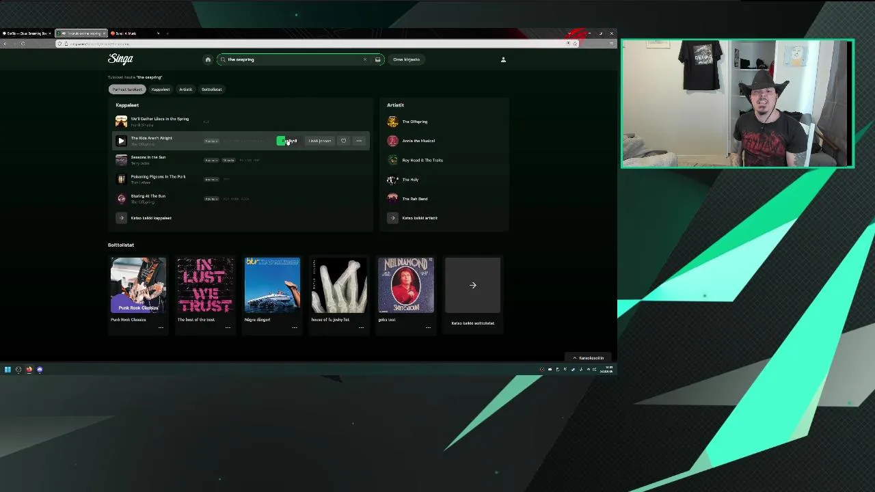Image resolution: width=875 pixels, height=492 pixels.
Task: Open the Windows Start menu
Action: [8, 370]
